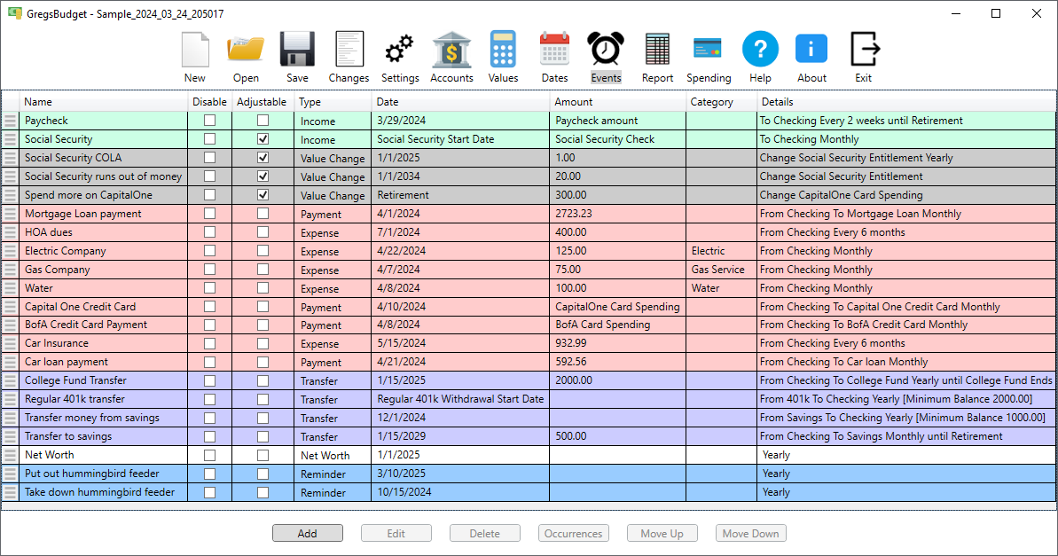Create a new budget with New icon
The image size is (1058, 556).
[x=195, y=51]
